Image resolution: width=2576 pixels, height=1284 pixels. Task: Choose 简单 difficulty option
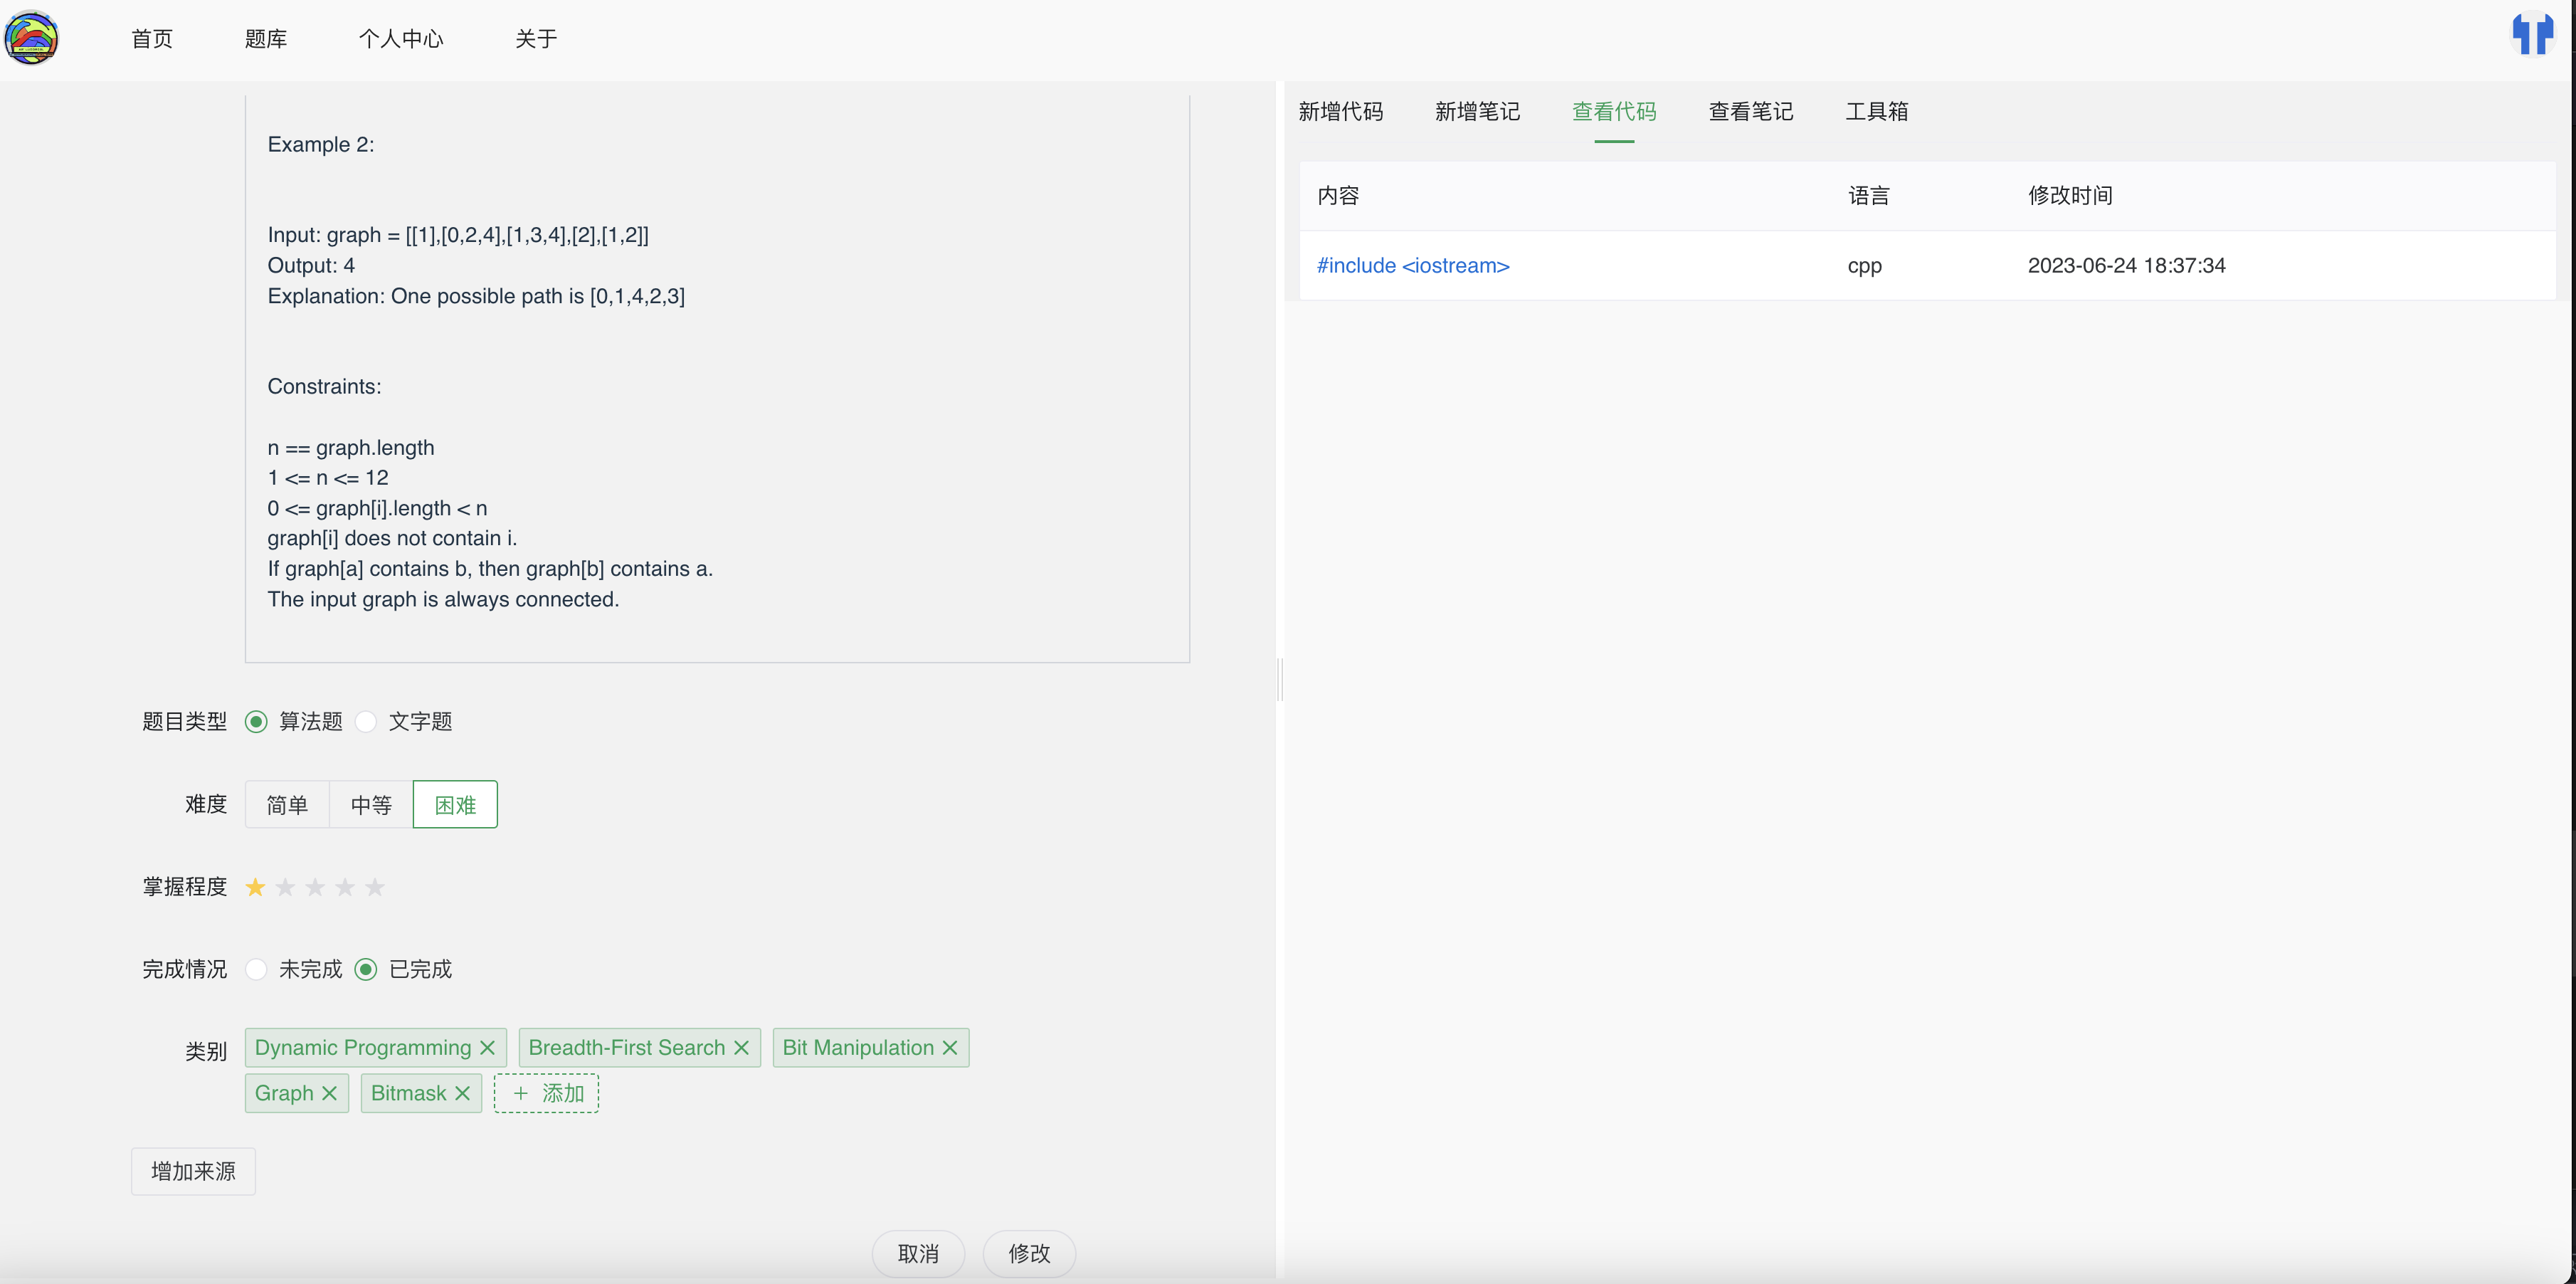point(287,805)
